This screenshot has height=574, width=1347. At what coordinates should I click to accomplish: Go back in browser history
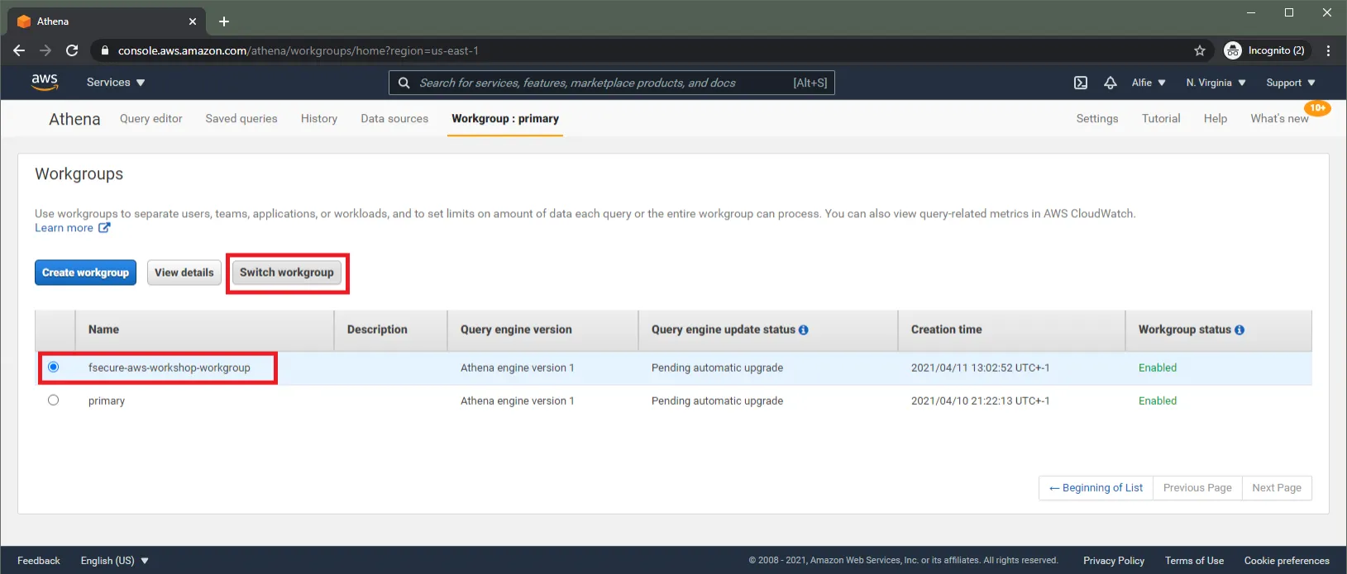pos(19,50)
